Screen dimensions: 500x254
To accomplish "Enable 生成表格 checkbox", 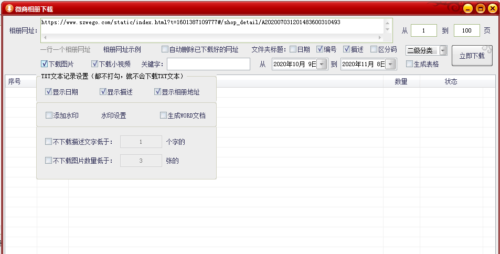I will tap(409, 64).
